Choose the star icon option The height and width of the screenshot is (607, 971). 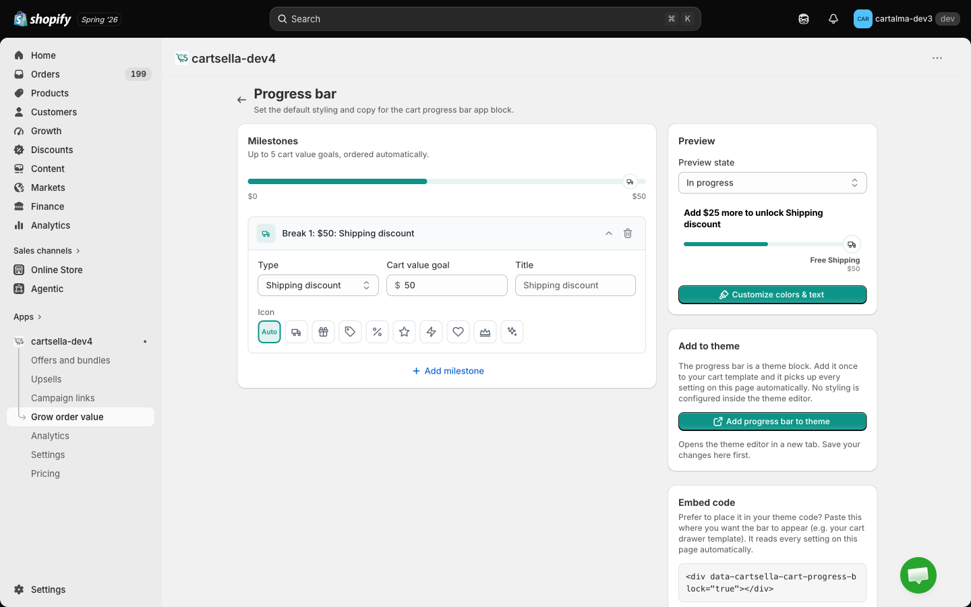point(404,332)
